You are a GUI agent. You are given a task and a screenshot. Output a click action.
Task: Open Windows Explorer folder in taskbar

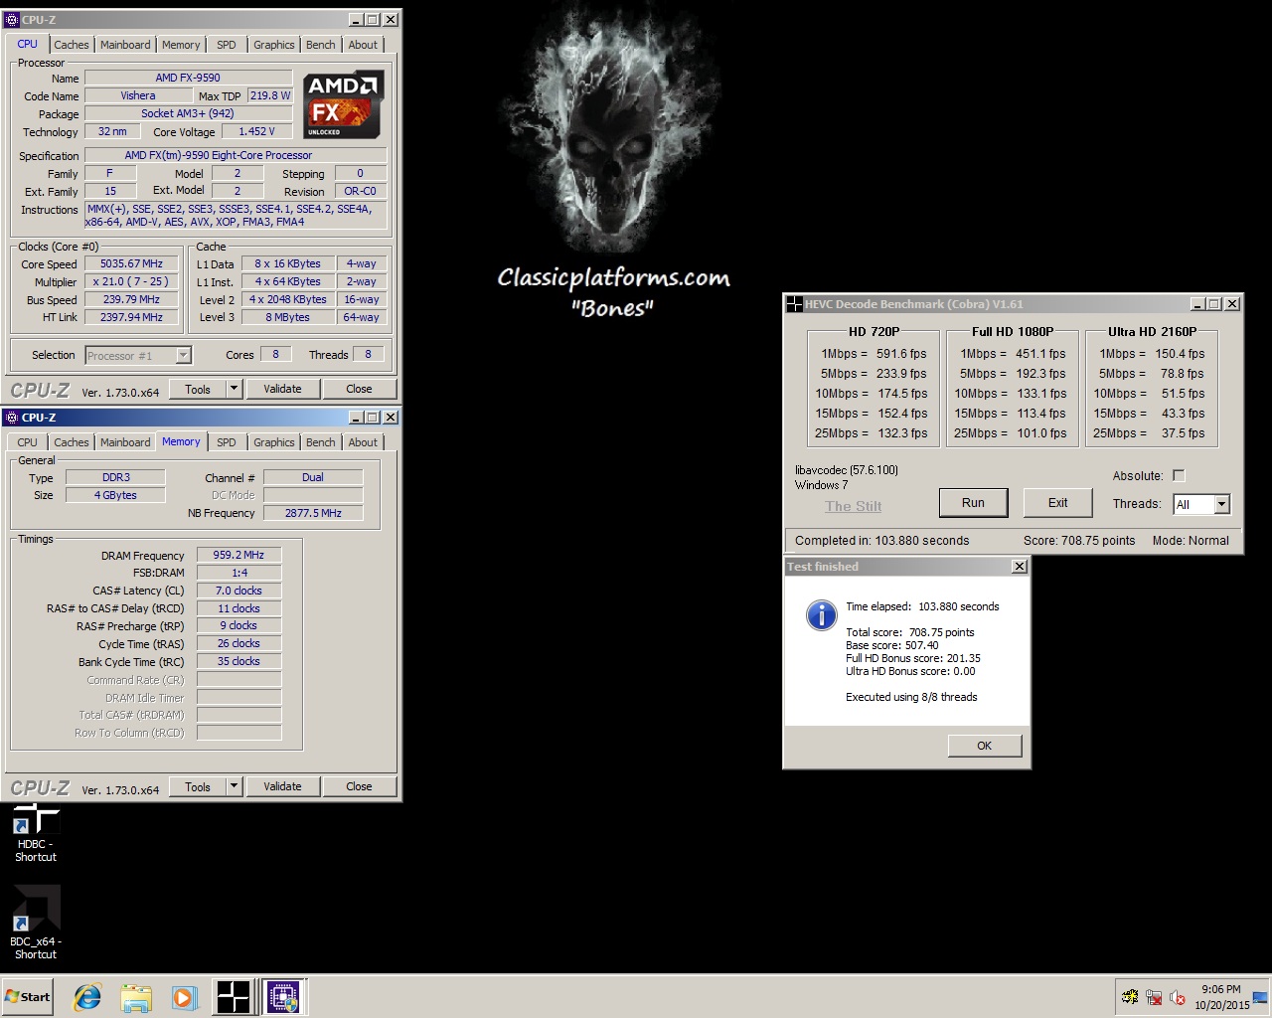136,997
